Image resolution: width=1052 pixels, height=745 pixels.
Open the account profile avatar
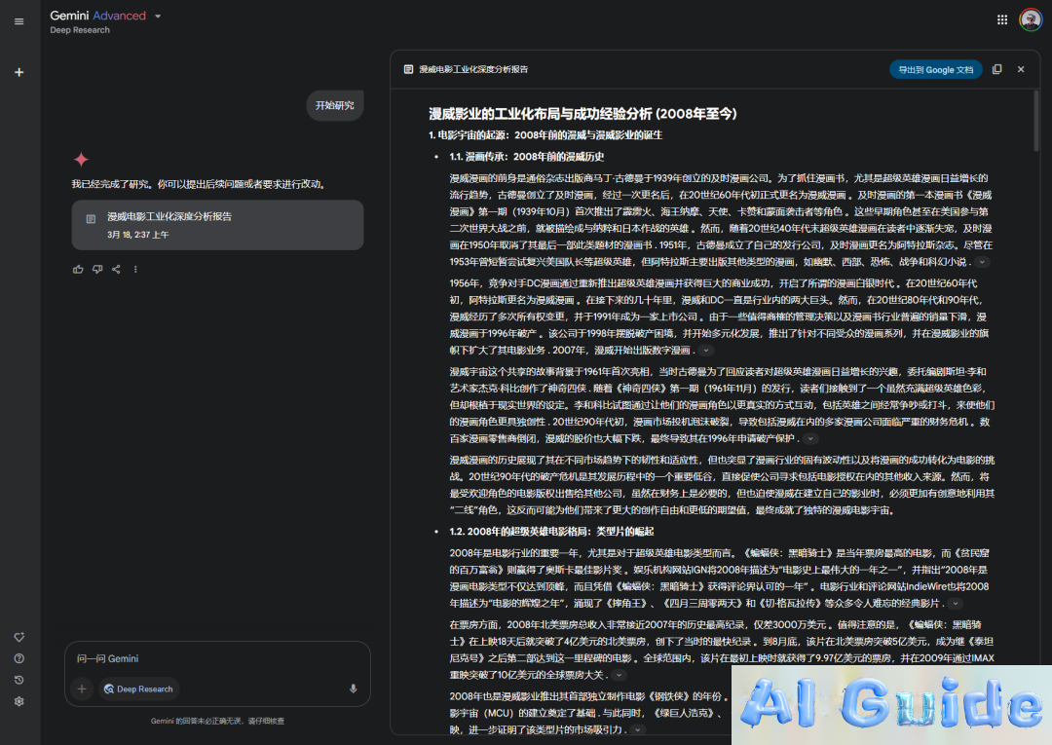click(1030, 20)
